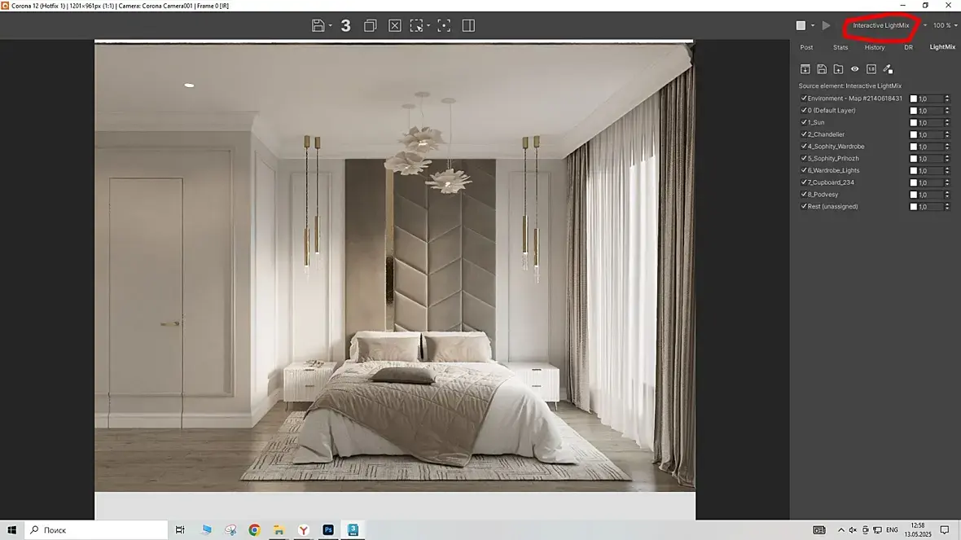Viewport: 961px width, 540px height.
Task: Click the LightMix save configuration icon
Action: [x=822, y=69]
